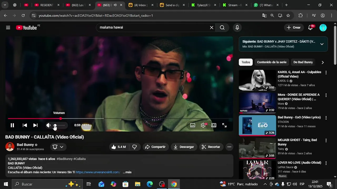Open the YouTube hamburger guide menu
Screen dimensions: 337x189
(x=8, y=28)
